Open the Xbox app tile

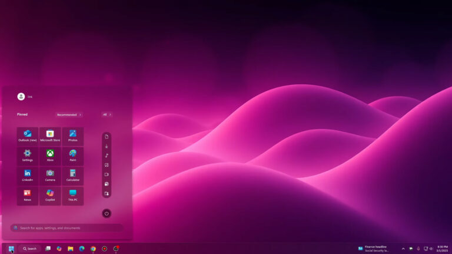pyautogui.click(x=50, y=156)
